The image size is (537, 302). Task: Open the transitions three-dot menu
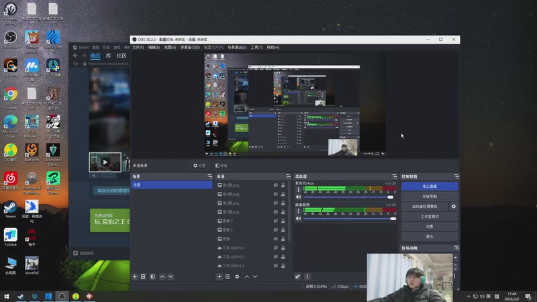(x=455, y=276)
